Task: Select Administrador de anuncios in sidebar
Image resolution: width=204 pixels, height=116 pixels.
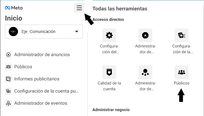Action: tap(42, 54)
